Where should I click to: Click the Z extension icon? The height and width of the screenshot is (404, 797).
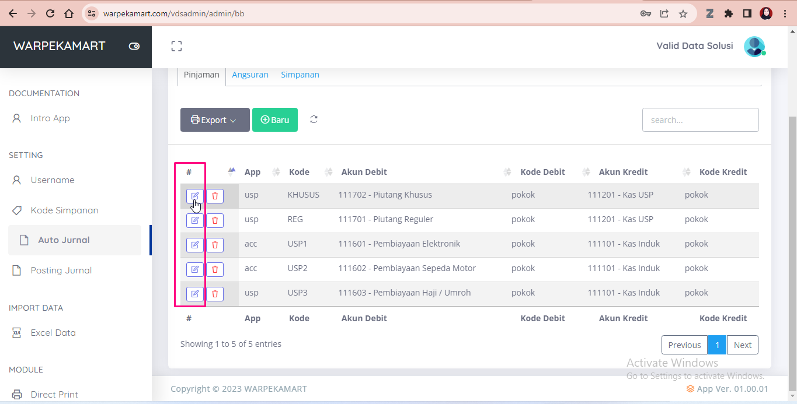tap(710, 13)
